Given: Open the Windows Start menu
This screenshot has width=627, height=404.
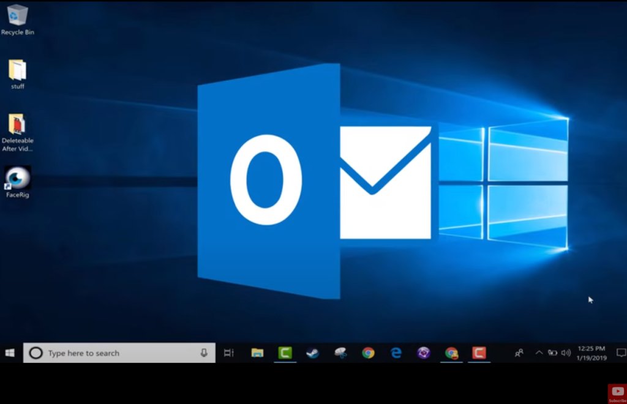Looking at the screenshot, I should coord(10,353).
